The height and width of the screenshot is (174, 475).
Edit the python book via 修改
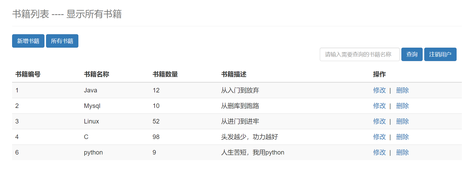point(379,152)
